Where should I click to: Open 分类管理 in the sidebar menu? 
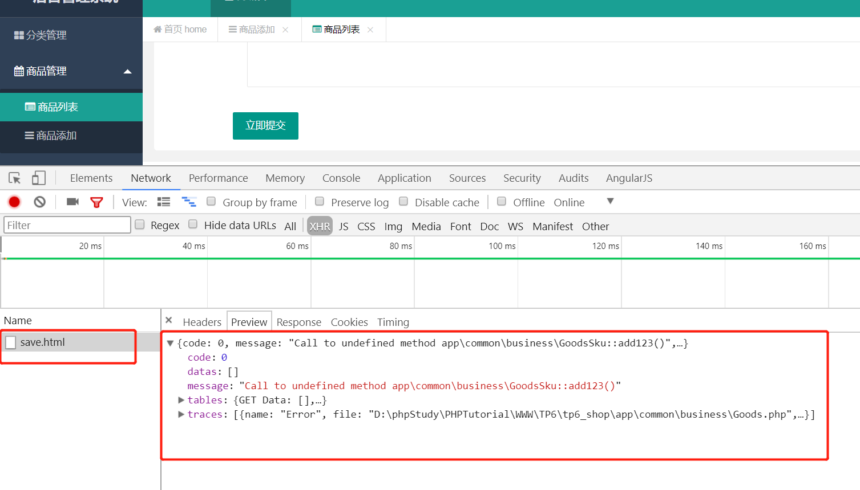[71, 35]
